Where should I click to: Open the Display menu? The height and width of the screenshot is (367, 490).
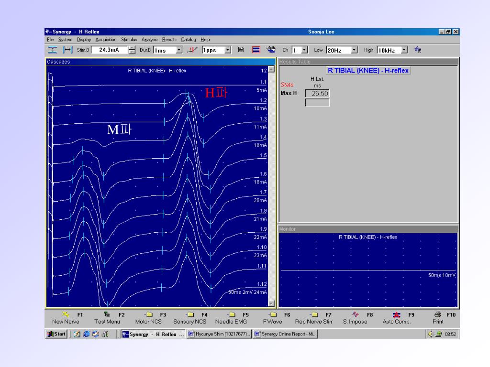point(84,40)
